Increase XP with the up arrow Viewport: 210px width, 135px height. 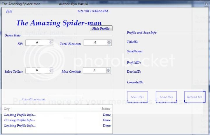51,41
